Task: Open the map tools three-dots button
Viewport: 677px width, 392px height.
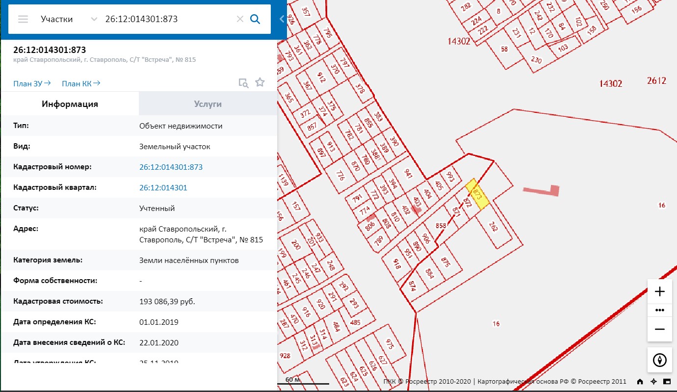Action: [x=660, y=310]
